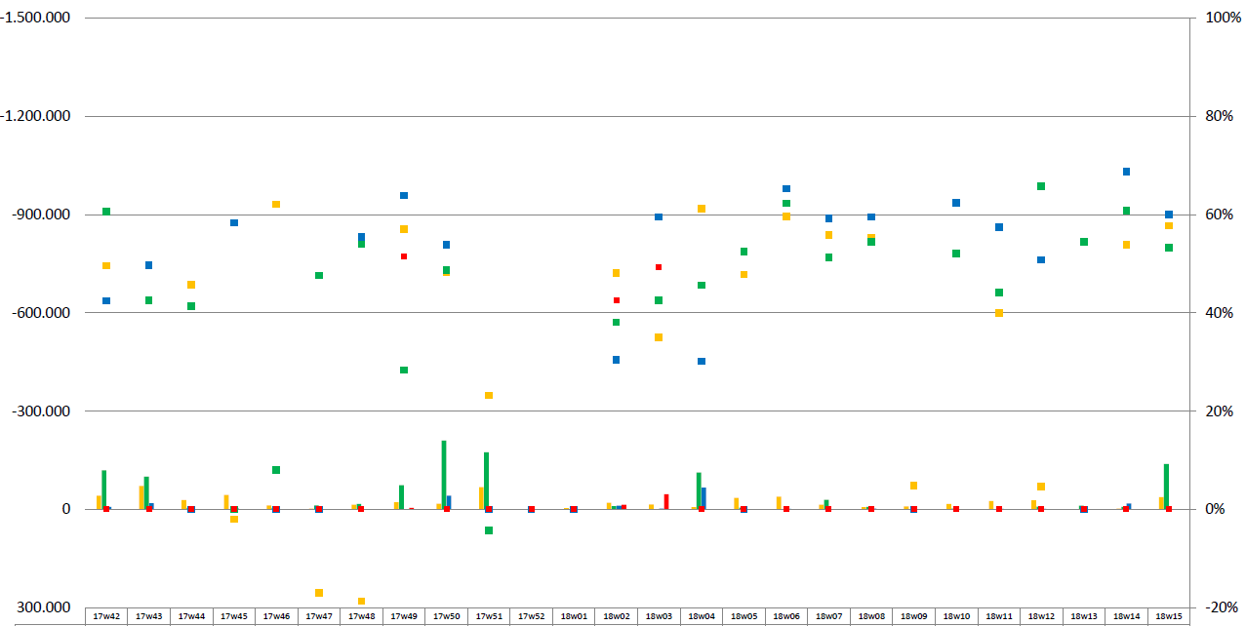Viewport: 1246px width, 626px height.
Task: Select the 18w05 week label
Action: [744, 616]
